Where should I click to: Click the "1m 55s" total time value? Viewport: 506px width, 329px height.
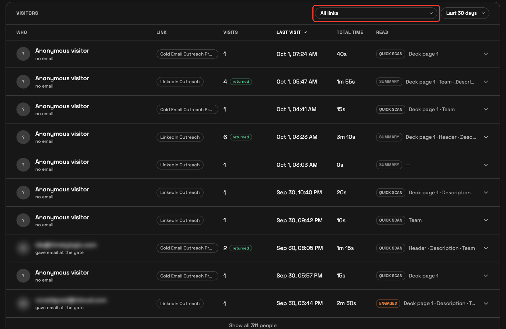point(346,82)
